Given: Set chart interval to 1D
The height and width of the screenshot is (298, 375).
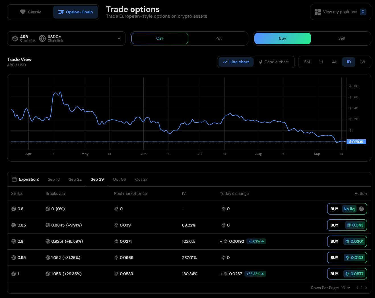Looking at the screenshot, I should 349,62.
